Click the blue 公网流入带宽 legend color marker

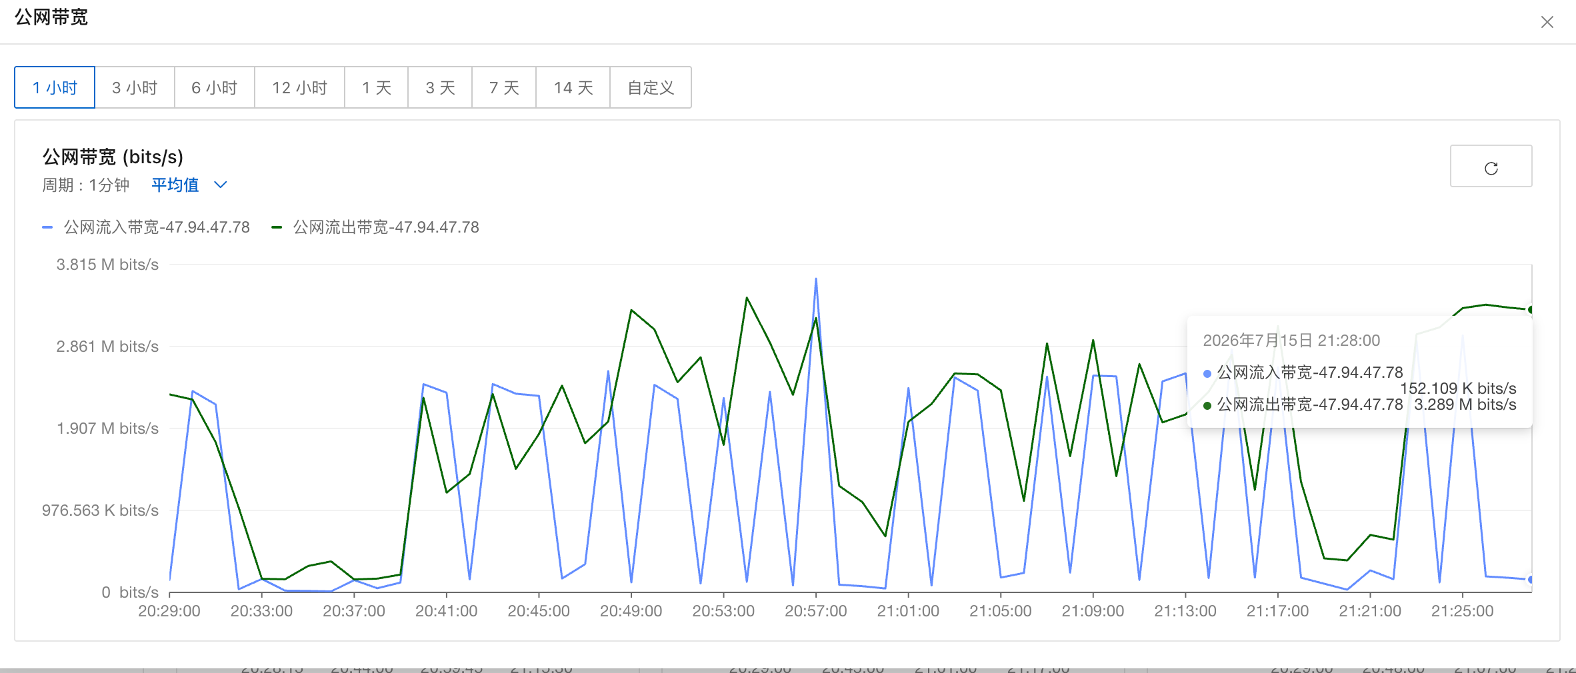47,227
